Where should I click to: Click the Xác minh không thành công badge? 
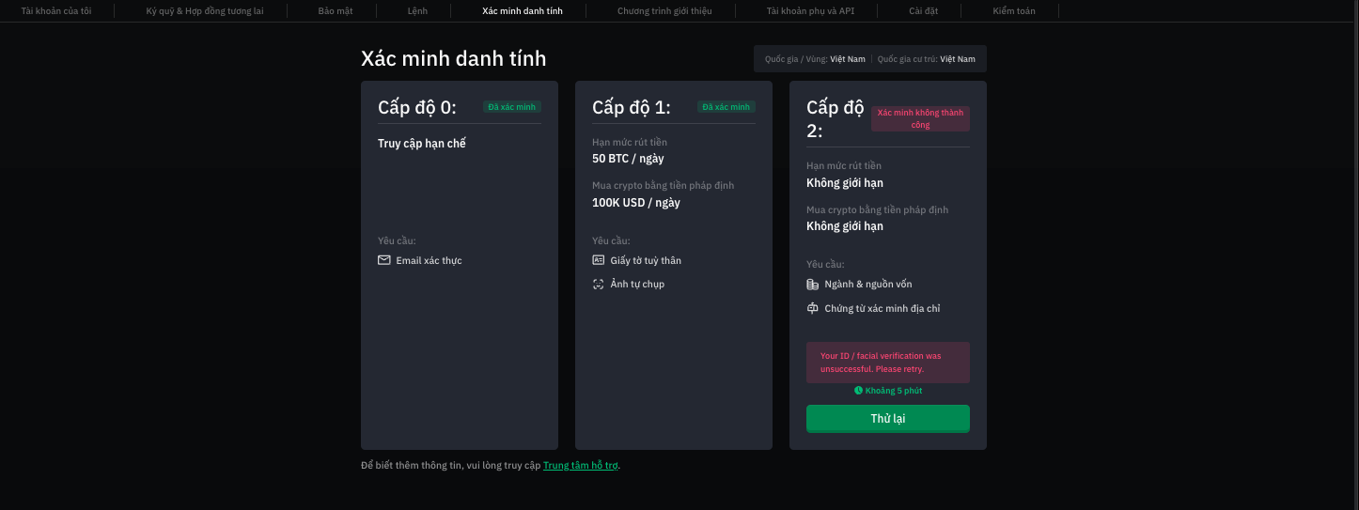[x=920, y=118]
